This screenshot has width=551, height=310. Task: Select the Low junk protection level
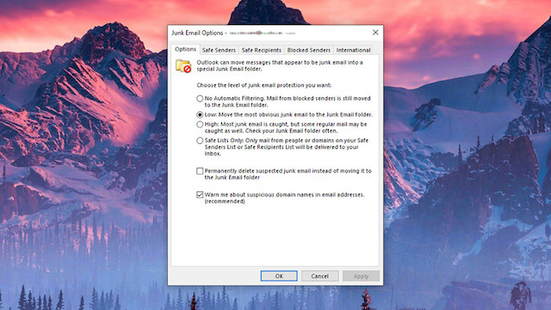pyautogui.click(x=200, y=115)
